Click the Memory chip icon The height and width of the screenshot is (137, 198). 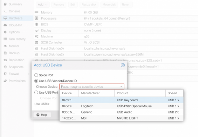tap(37, 12)
